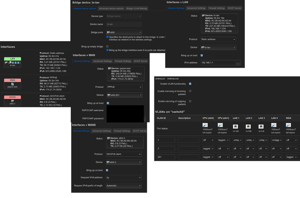The height and width of the screenshot is (198, 300).
Task: Open WAN Advanced Settings tab
Action: click(102, 61)
